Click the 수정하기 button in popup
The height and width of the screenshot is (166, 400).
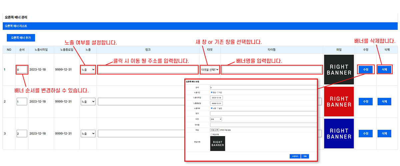(x=295, y=156)
